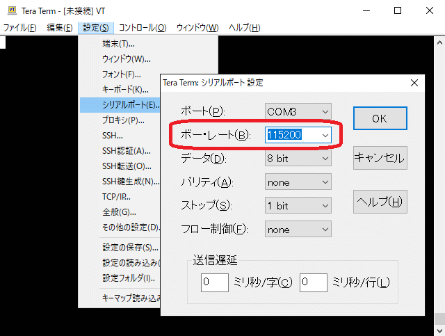Select シリアルポート(E)... menu entry
The image size is (445, 336).
[120, 105]
